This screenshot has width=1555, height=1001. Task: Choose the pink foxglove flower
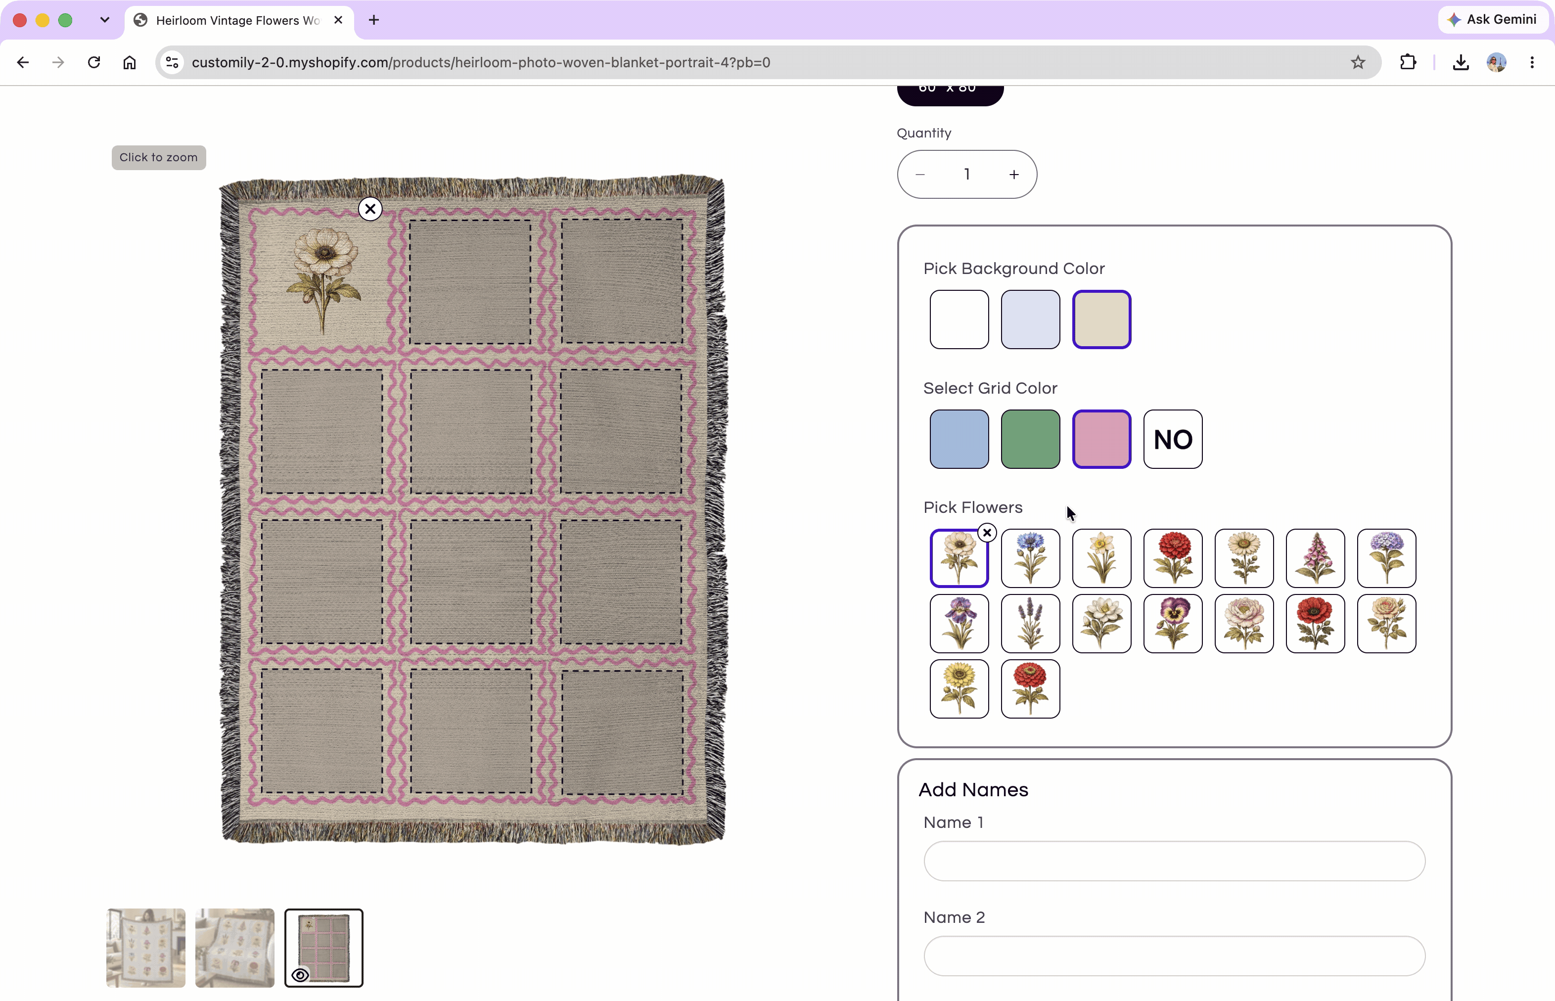[x=1315, y=558]
